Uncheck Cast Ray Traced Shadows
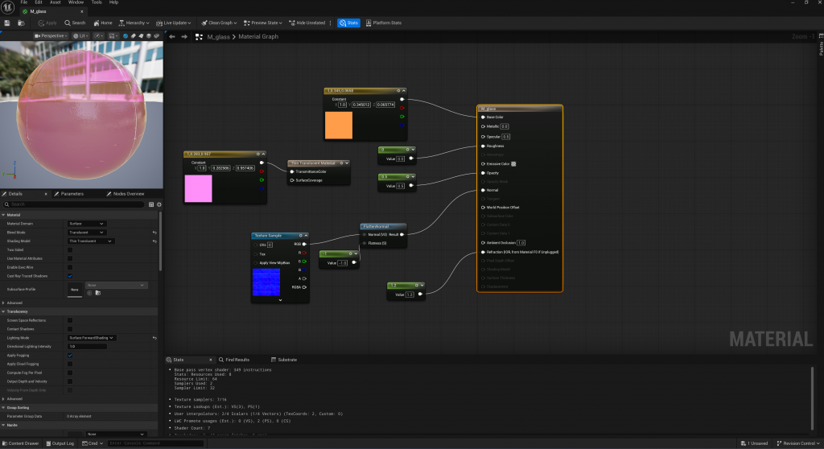 [70, 276]
